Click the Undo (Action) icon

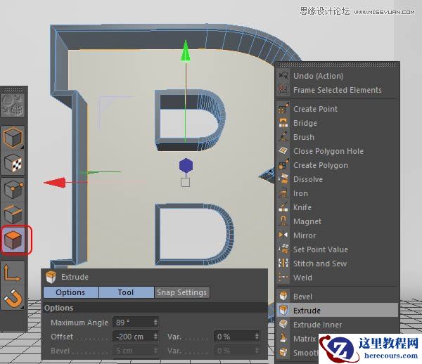283,76
